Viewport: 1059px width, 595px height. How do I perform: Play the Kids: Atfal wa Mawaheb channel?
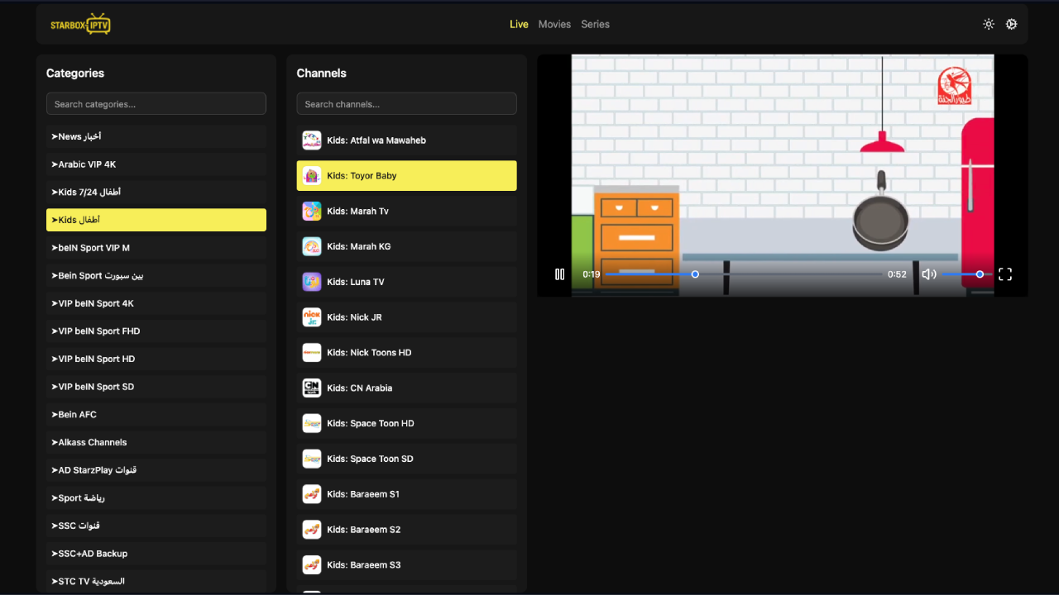pos(407,140)
